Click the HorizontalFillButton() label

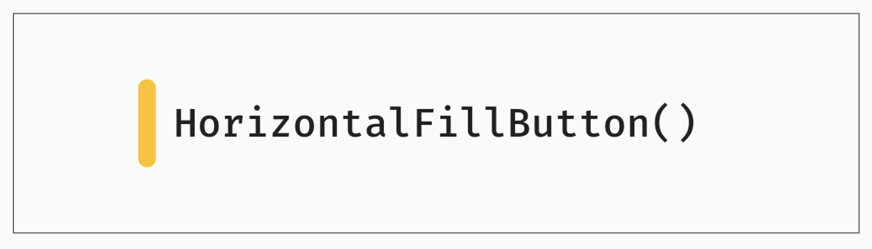pos(435,123)
